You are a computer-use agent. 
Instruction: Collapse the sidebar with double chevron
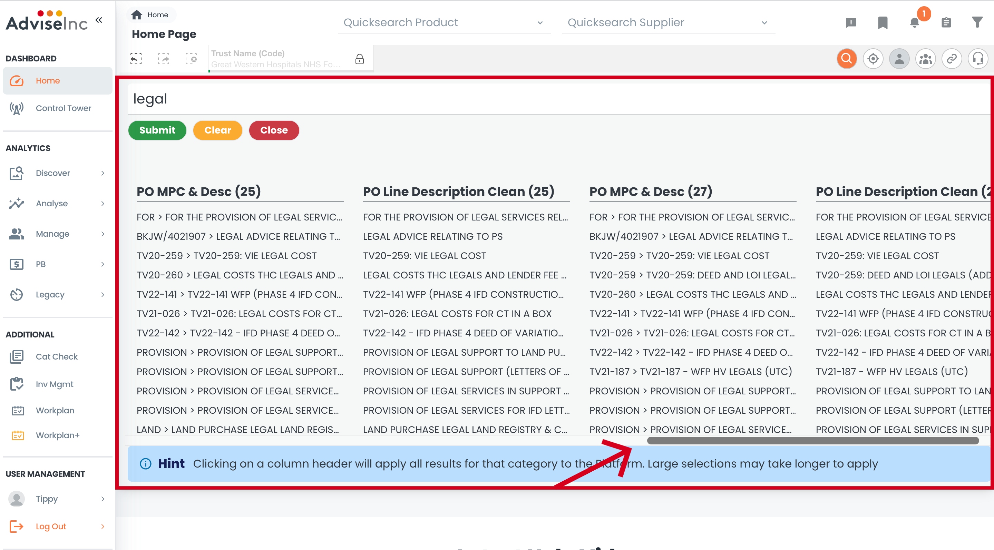click(x=99, y=20)
